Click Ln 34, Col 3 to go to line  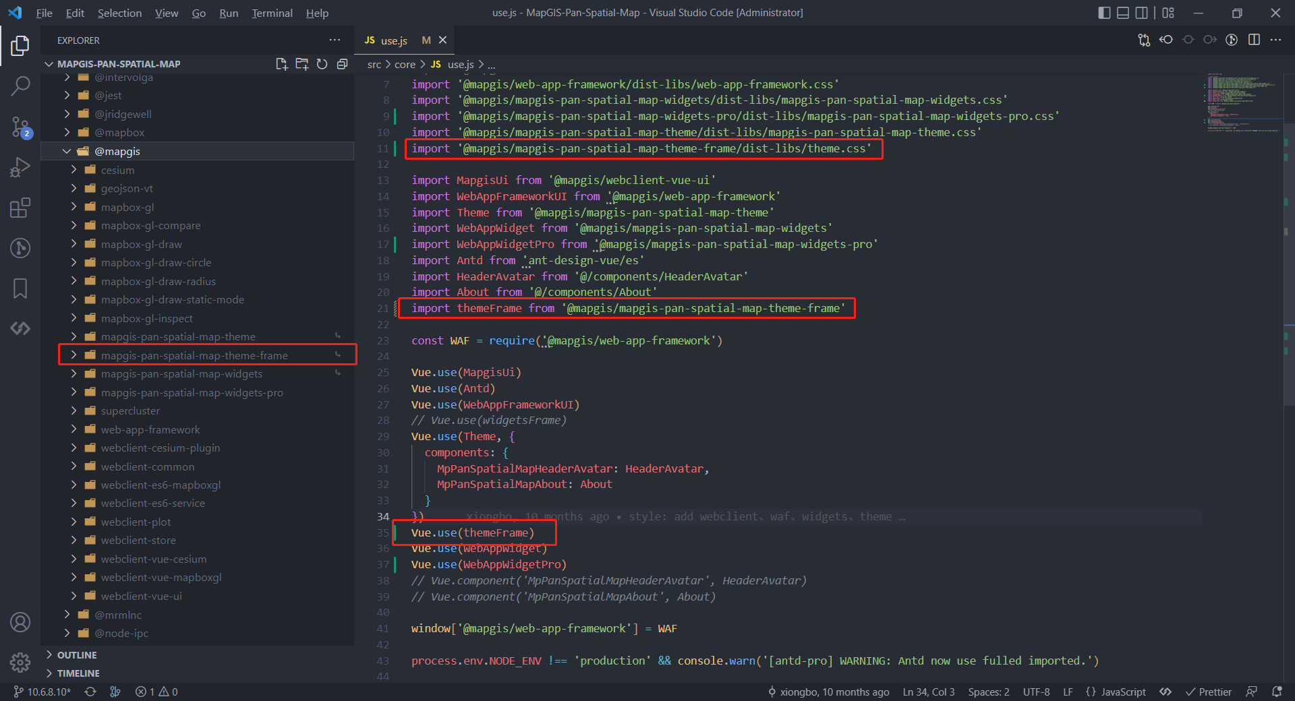[x=929, y=692]
